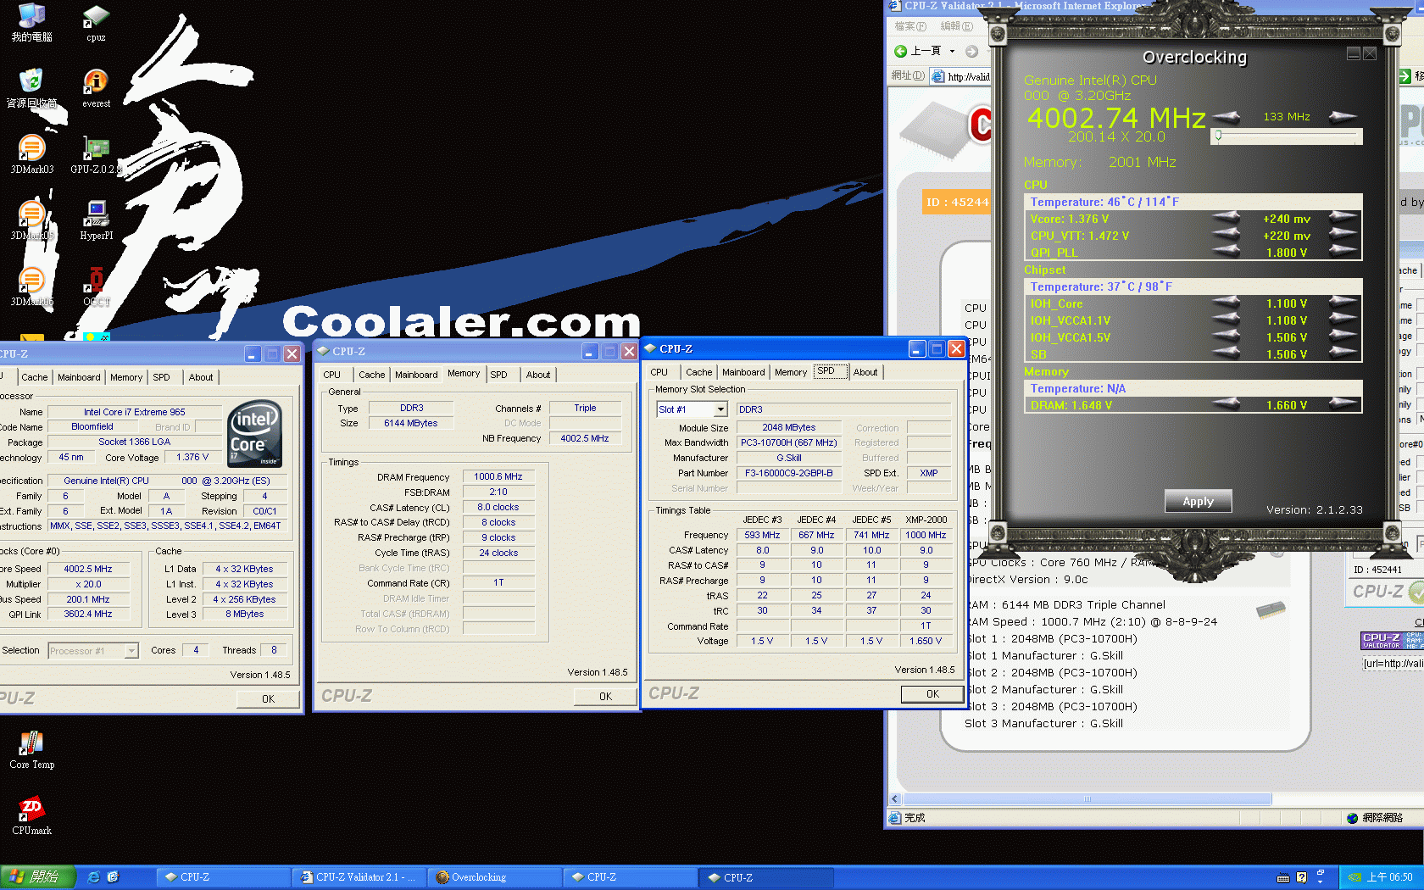
Task: Click the browser horizontal scrollbar
Action: click(x=1087, y=799)
